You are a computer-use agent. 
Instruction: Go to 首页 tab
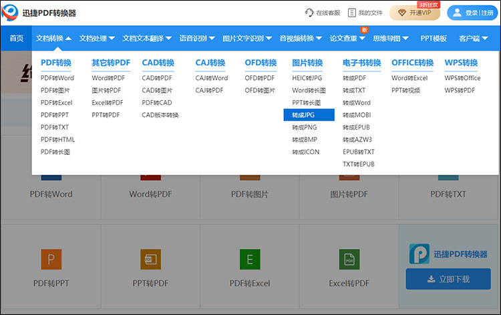point(16,38)
